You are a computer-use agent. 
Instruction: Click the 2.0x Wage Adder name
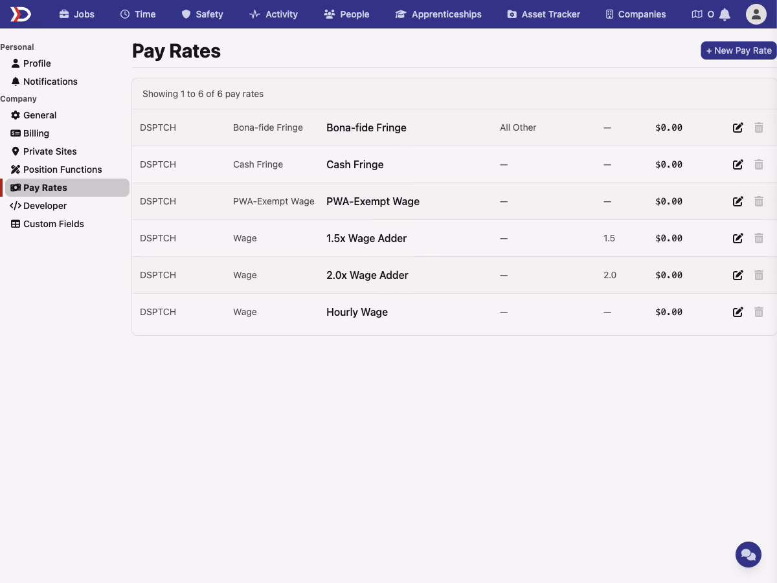pyautogui.click(x=367, y=275)
